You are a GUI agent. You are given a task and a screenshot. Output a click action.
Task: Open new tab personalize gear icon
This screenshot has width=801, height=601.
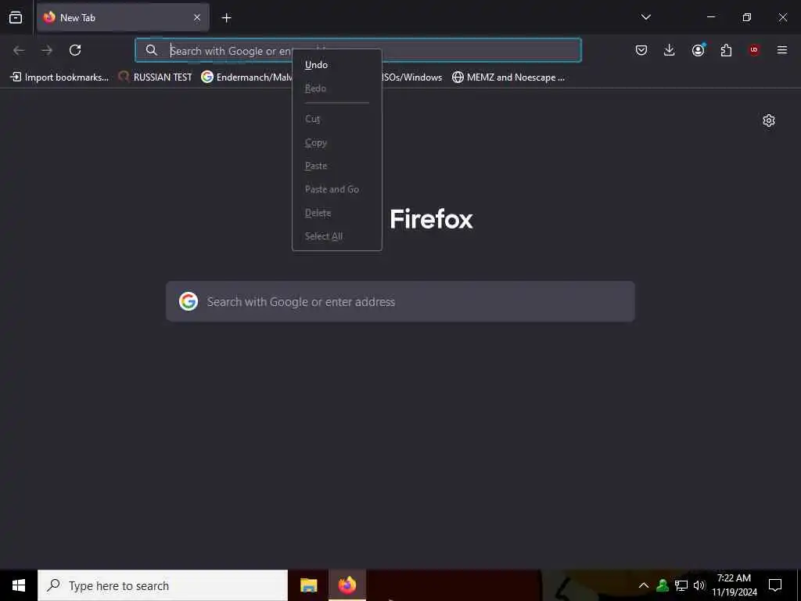769,121
